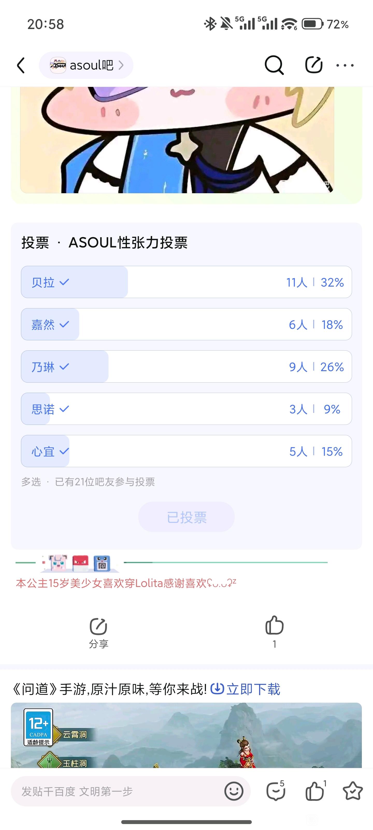Screen dimensions: 373x830
Task: Open the three-dot more menu
Action: pos(345,65)
